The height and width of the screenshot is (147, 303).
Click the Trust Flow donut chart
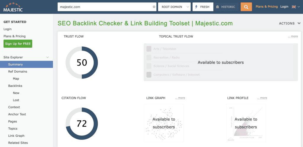(x=82, y=63)
